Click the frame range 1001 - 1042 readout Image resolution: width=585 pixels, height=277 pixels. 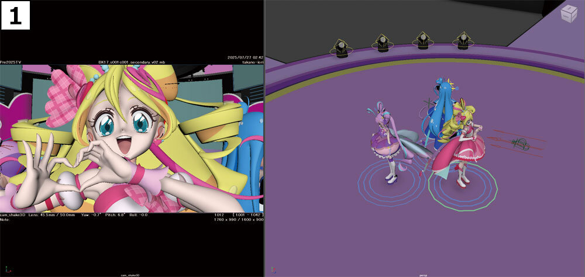point(248,216)
